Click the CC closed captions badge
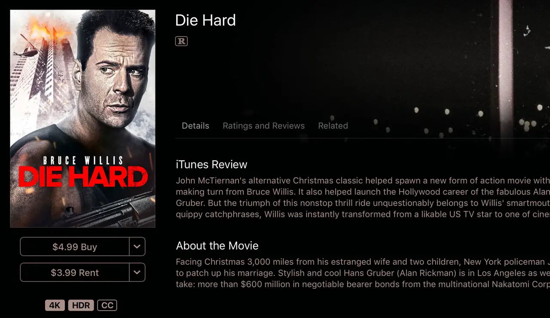The height and width of the screenshot is (318, 550). click(x=107, y=305)
